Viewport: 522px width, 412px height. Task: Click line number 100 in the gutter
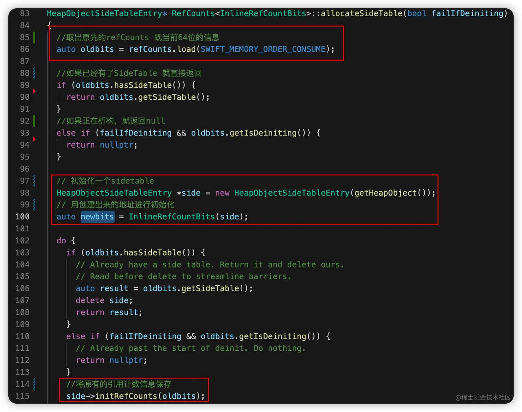pos(22,217)
